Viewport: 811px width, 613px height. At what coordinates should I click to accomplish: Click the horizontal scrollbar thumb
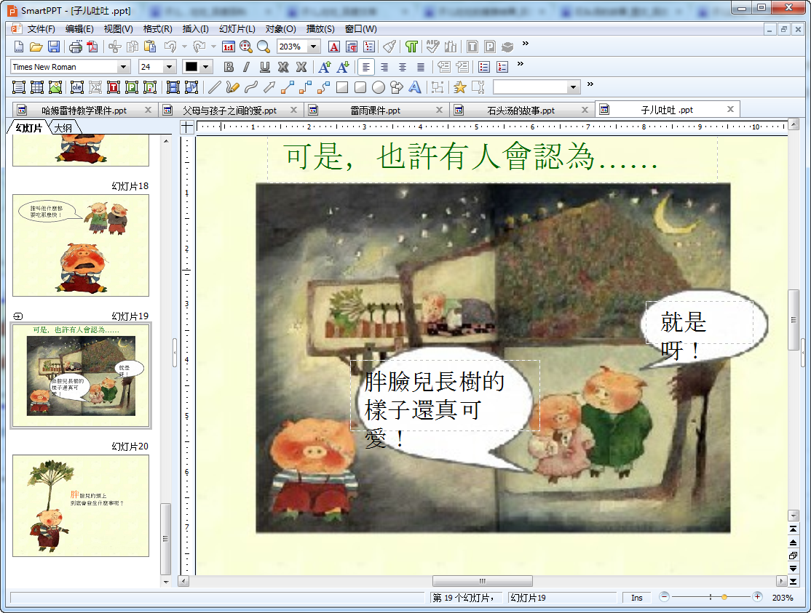tap(482, 581)
